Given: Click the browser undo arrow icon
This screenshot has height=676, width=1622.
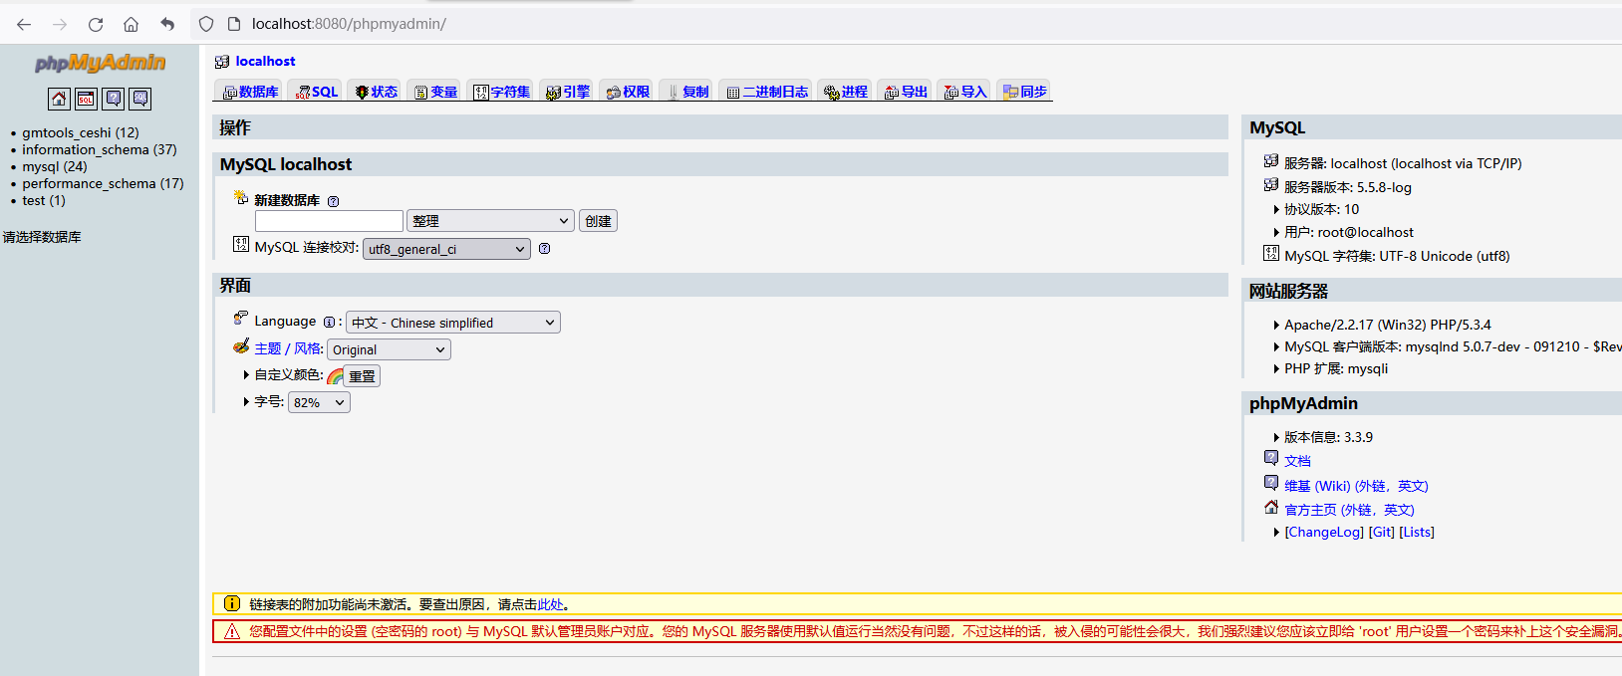Looking at the screenshot, I should (167, 24).
